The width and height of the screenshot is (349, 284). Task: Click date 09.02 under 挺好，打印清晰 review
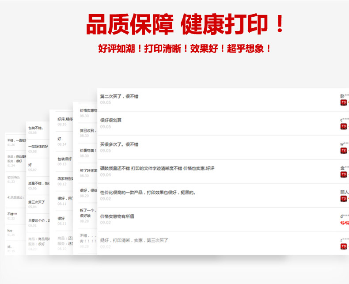(x=105, y=246)
